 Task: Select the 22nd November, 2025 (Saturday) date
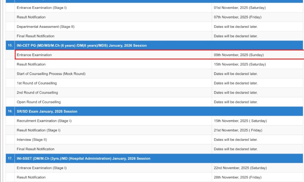click(240, 168)
